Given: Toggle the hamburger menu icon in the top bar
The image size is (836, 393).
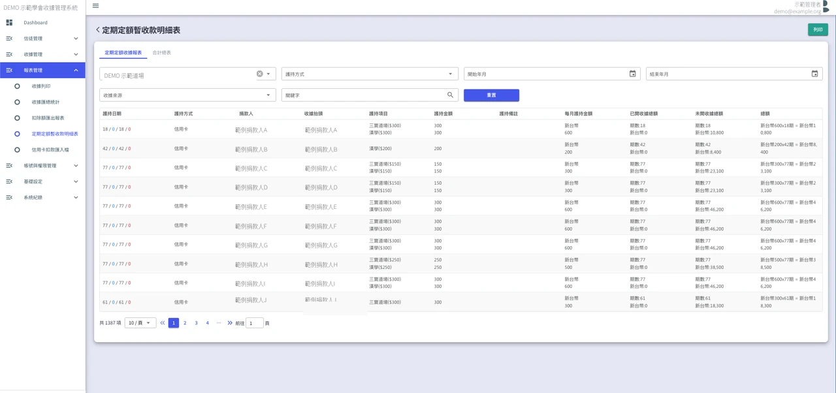Looking at the screenshot, I should (96, 6).
